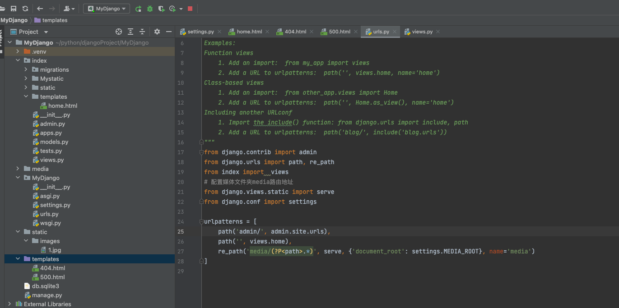Click Collapse All in Project panel header
Viewport: 619px width, 308px height.
tap(142, 32)
